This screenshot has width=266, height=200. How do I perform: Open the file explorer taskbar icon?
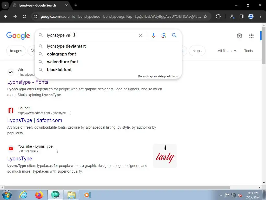pos(71,195)
